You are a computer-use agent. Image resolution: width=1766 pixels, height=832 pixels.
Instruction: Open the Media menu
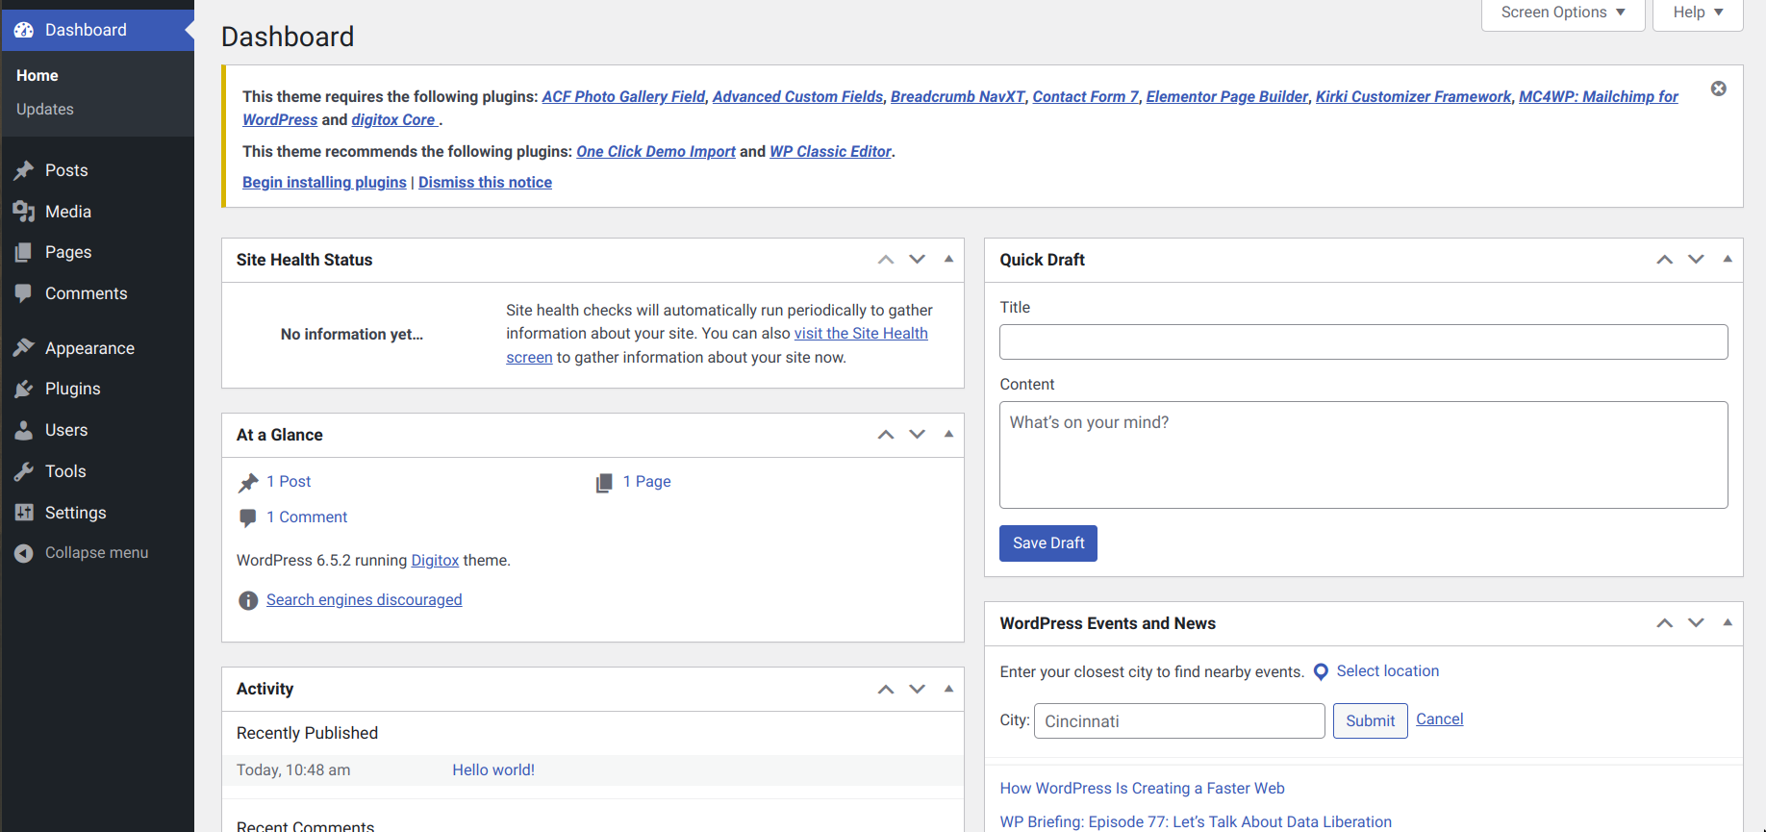[97, 212]
